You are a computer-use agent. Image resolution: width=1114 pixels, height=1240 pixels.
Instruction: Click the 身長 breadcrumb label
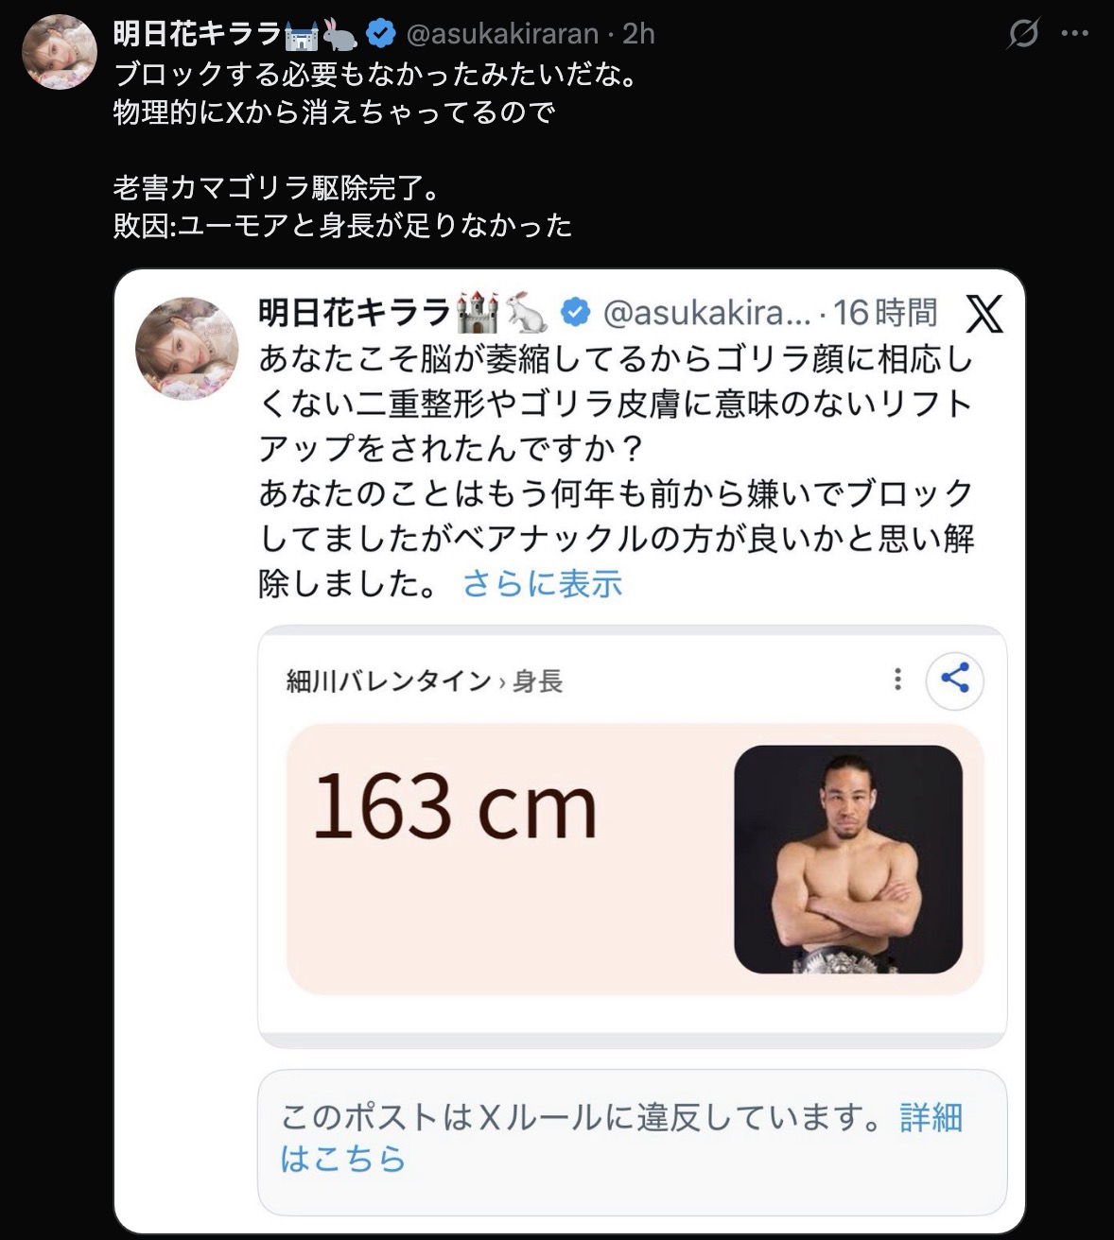537,681
